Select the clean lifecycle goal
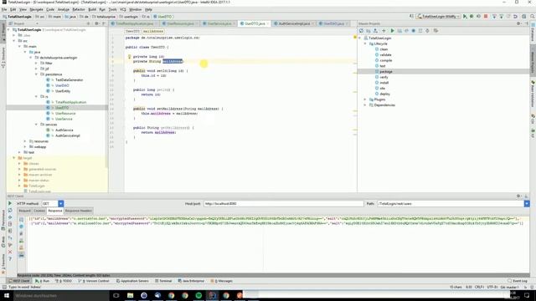This screenshot has width=536, height=301. point(384,49)
